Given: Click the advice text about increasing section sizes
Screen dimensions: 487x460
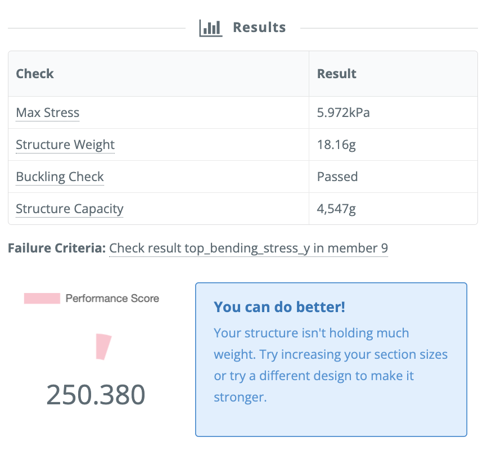Looking at the screenshot, I should (x=331, y=365).
